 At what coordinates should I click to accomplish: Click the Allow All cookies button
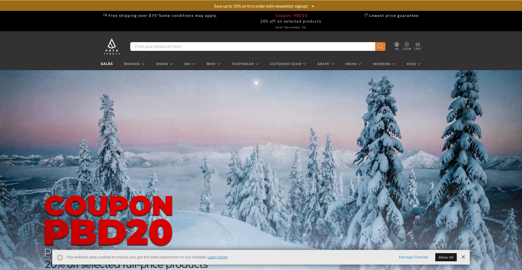(446, 257)
